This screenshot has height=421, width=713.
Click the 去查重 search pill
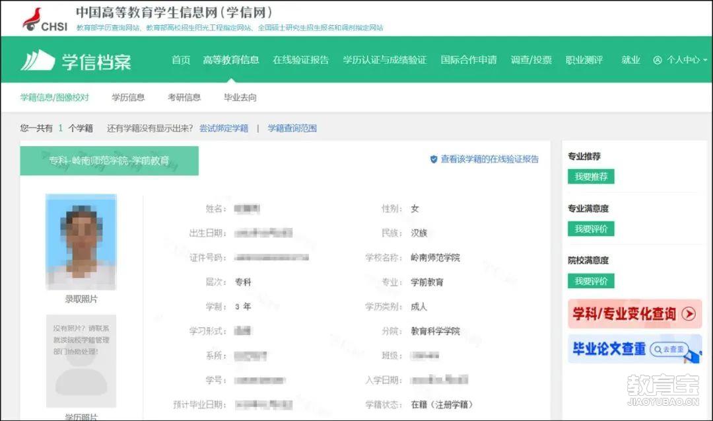pyautogui.click(x=669, y=349)
